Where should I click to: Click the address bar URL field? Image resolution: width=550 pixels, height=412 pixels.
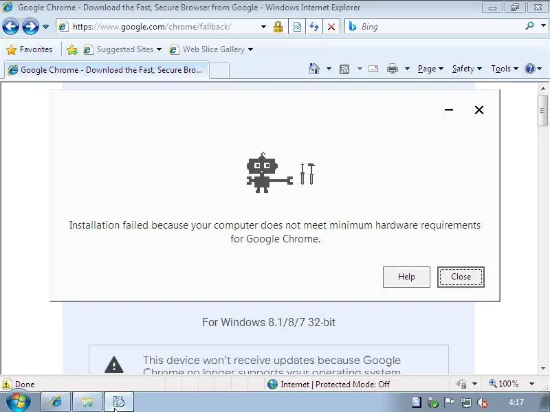point(158,27)
